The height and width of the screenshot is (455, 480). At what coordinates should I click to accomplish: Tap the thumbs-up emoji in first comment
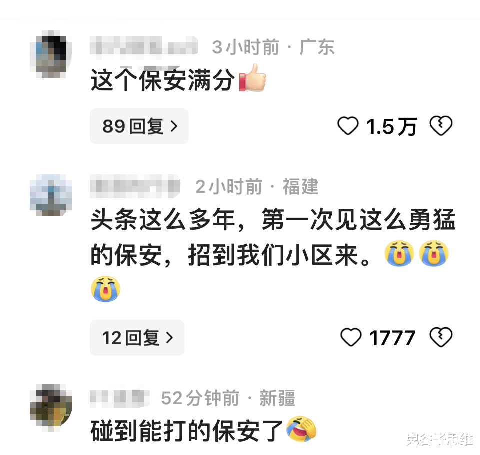252,78
